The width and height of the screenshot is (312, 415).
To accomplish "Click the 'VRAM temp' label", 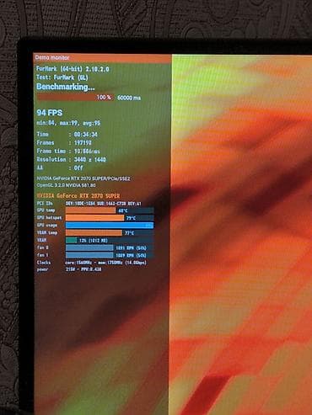I will point(47,233).
